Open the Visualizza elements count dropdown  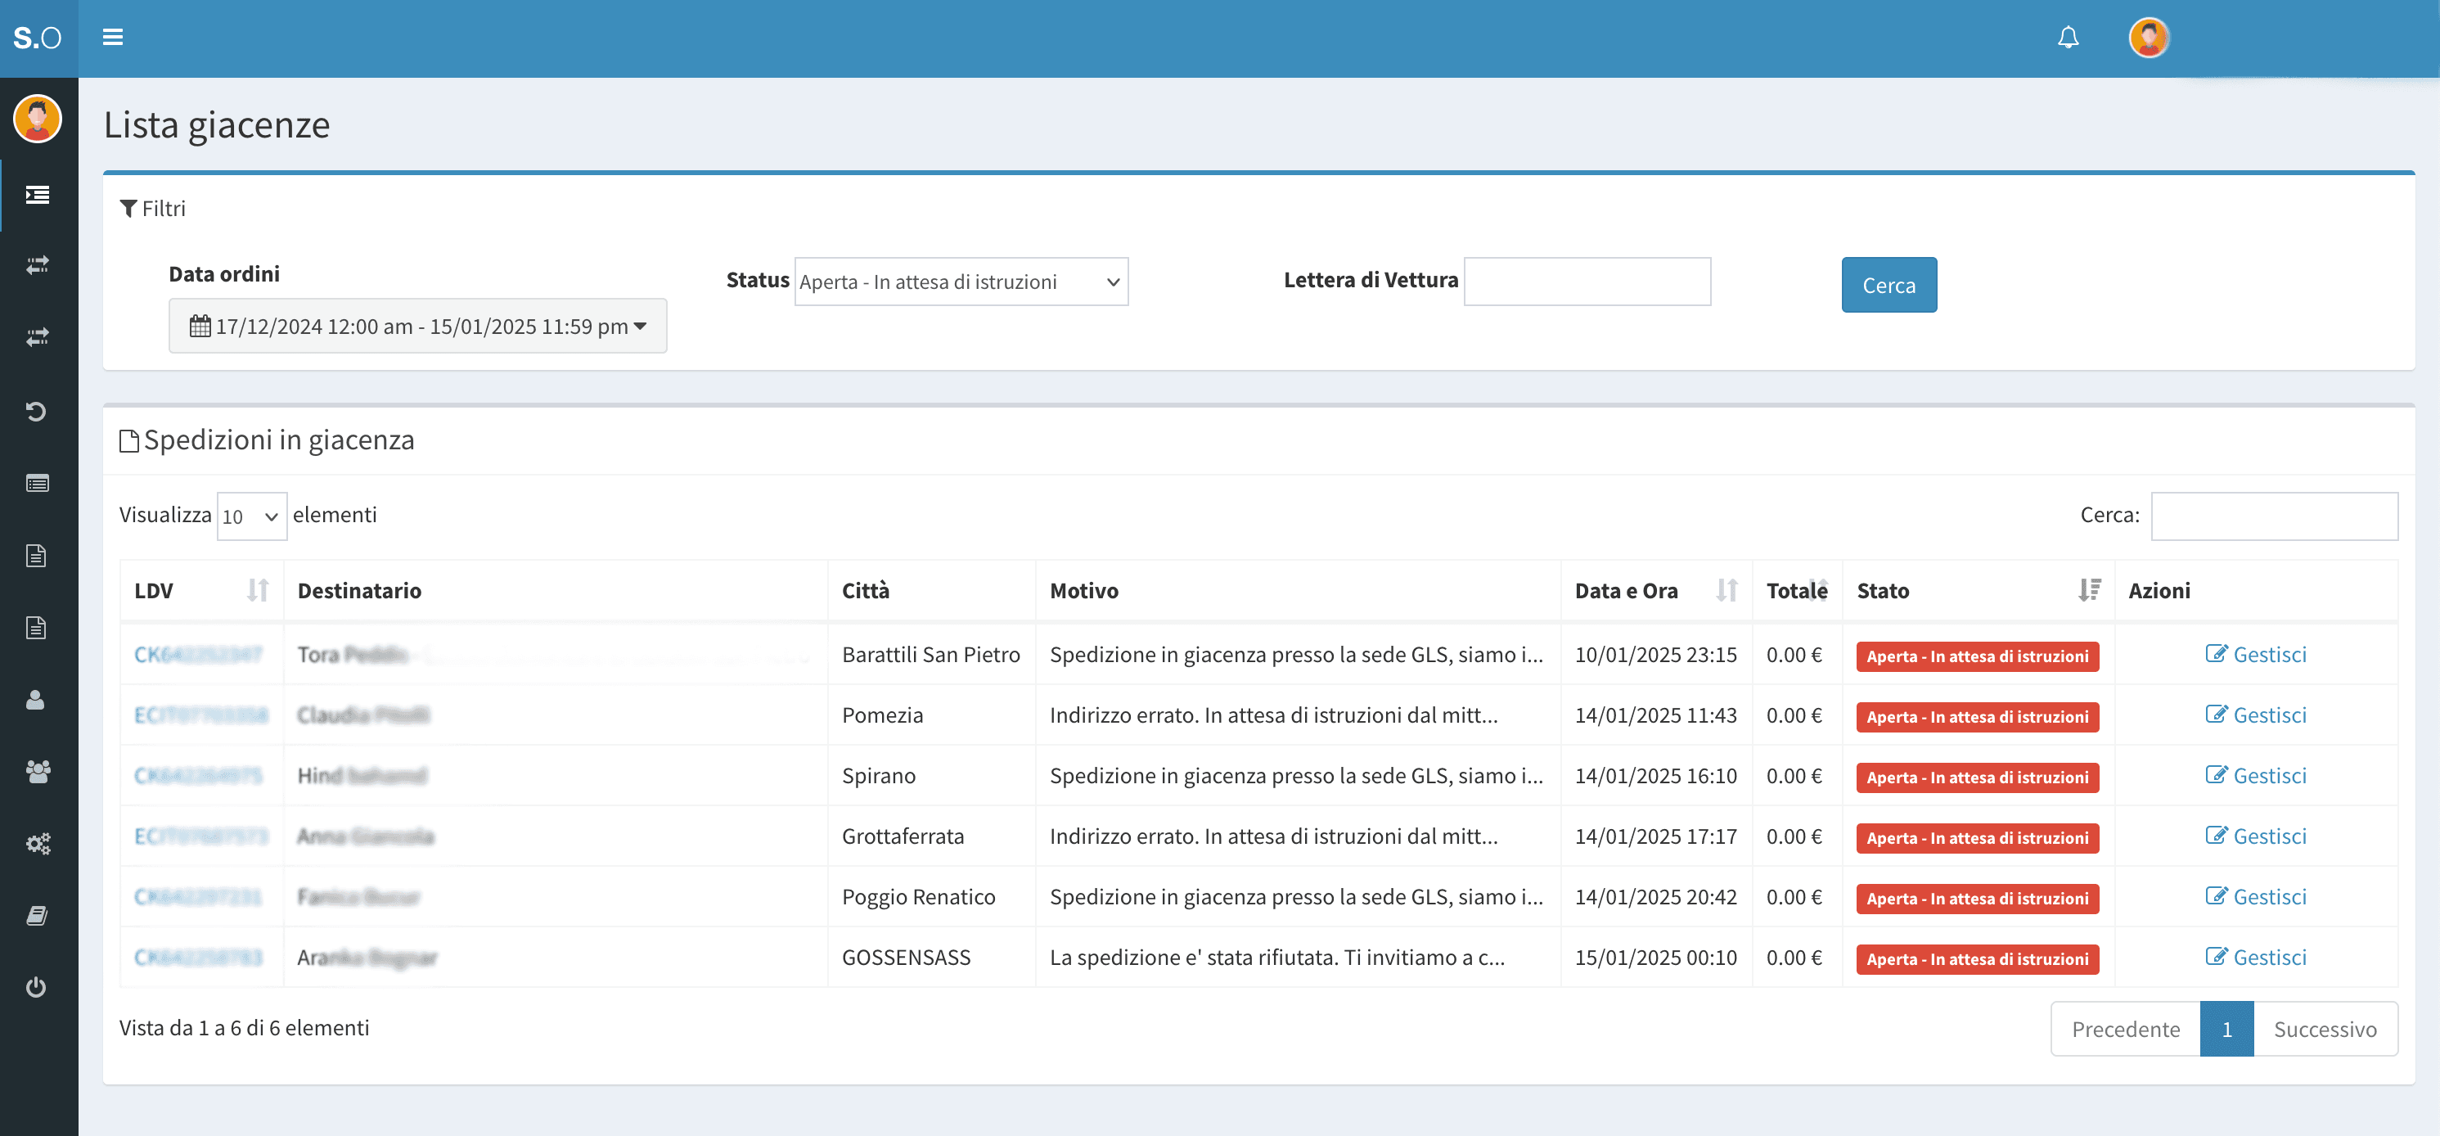[251, 516]
